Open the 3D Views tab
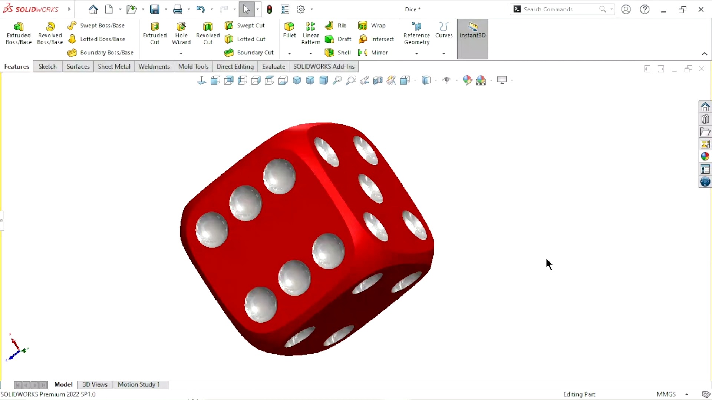 coord(95,384)
